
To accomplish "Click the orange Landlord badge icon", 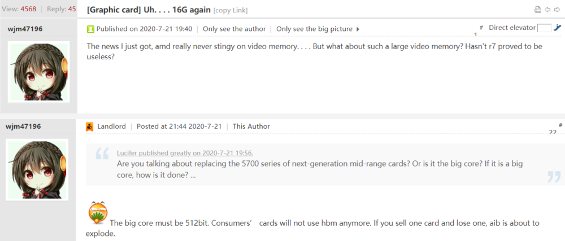I will [90, 126].
